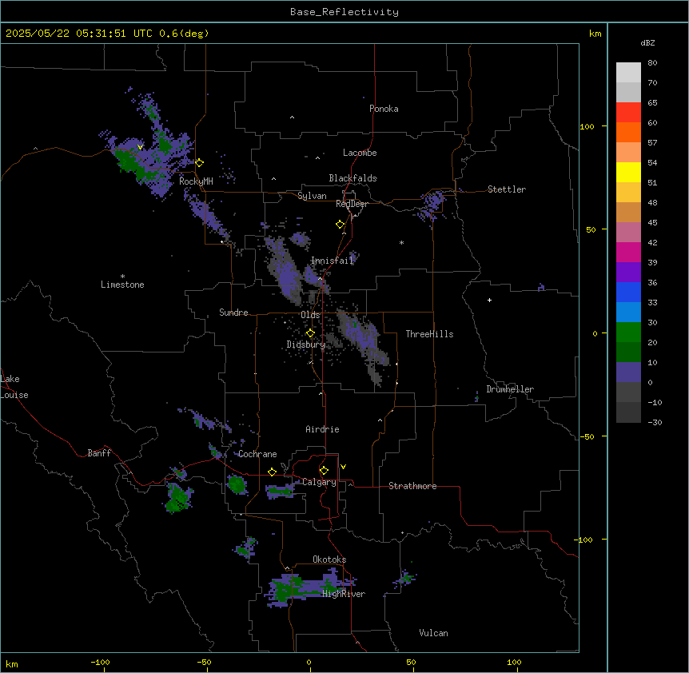
Task: Click the white plus marker north of Drumheller
Action: (x=489, y=300)
